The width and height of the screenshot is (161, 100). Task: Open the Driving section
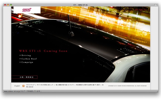[x=26, y=55]
